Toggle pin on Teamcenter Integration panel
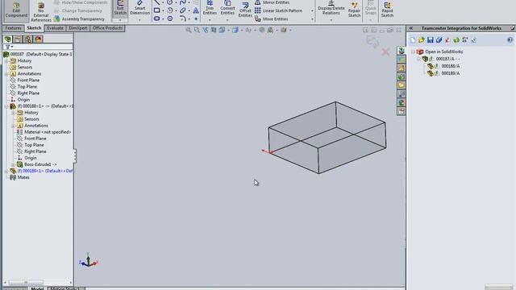Image resolution: width=516 pixels, height=290 pixels. [513, 28]
